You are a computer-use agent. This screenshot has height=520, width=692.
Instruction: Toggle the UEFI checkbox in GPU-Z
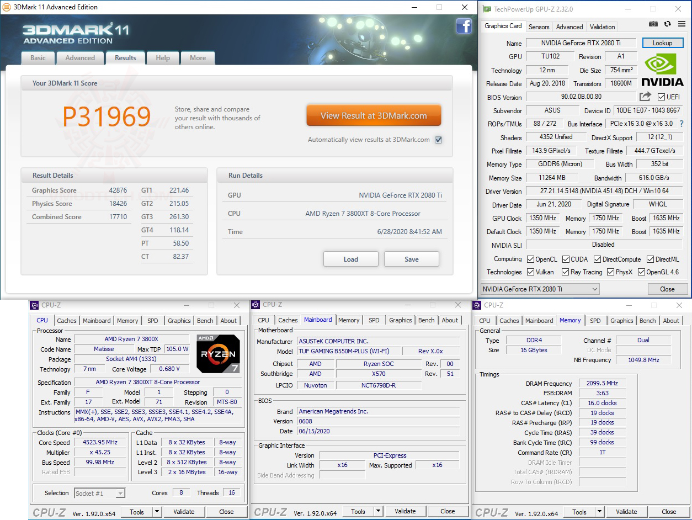coord(661,97)
